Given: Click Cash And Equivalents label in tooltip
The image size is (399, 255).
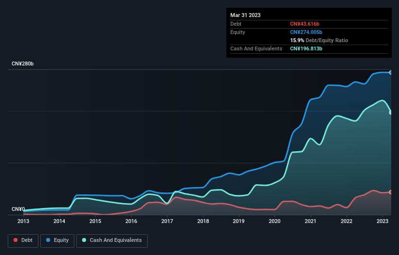Looking at the screenshot, I should (256, 48).
